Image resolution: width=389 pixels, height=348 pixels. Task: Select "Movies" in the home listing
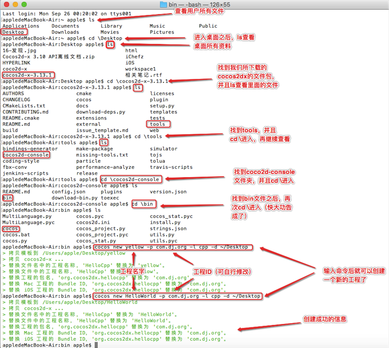tap(110, 32)
